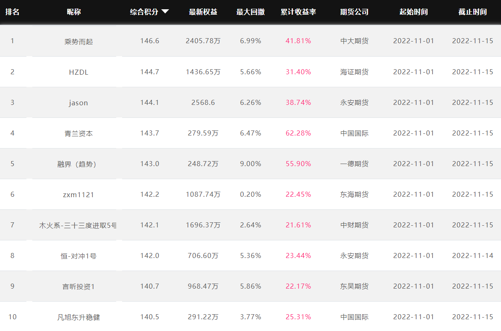
Task: Open trader 言昕投资1 nickname
Action: coord(78,287)
